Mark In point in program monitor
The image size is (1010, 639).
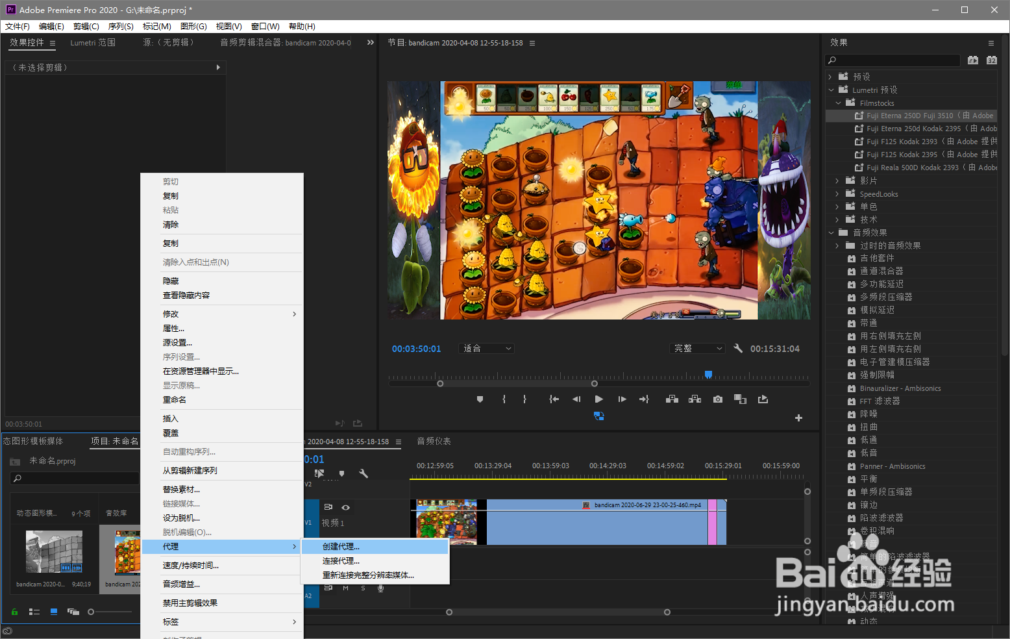pos(504,399)
